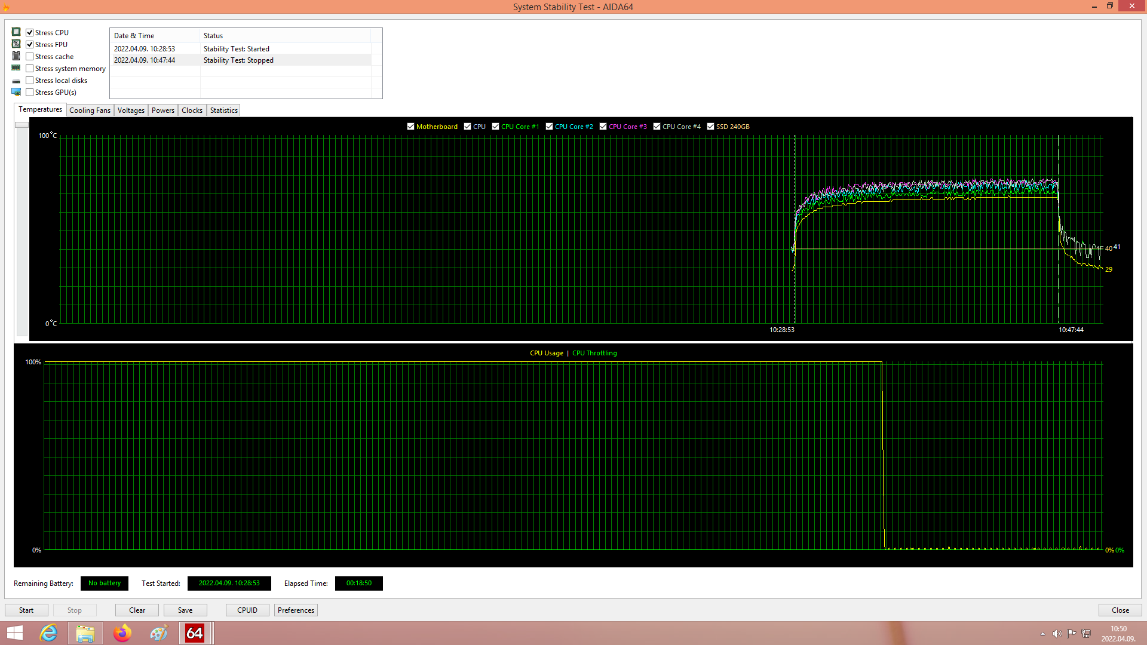Open the volume speaker tray icon
This screenshot has height=645, width=1147.
coord(1057,634)
